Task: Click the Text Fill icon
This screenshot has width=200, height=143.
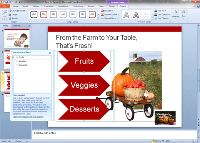Action: coord(156,11)
